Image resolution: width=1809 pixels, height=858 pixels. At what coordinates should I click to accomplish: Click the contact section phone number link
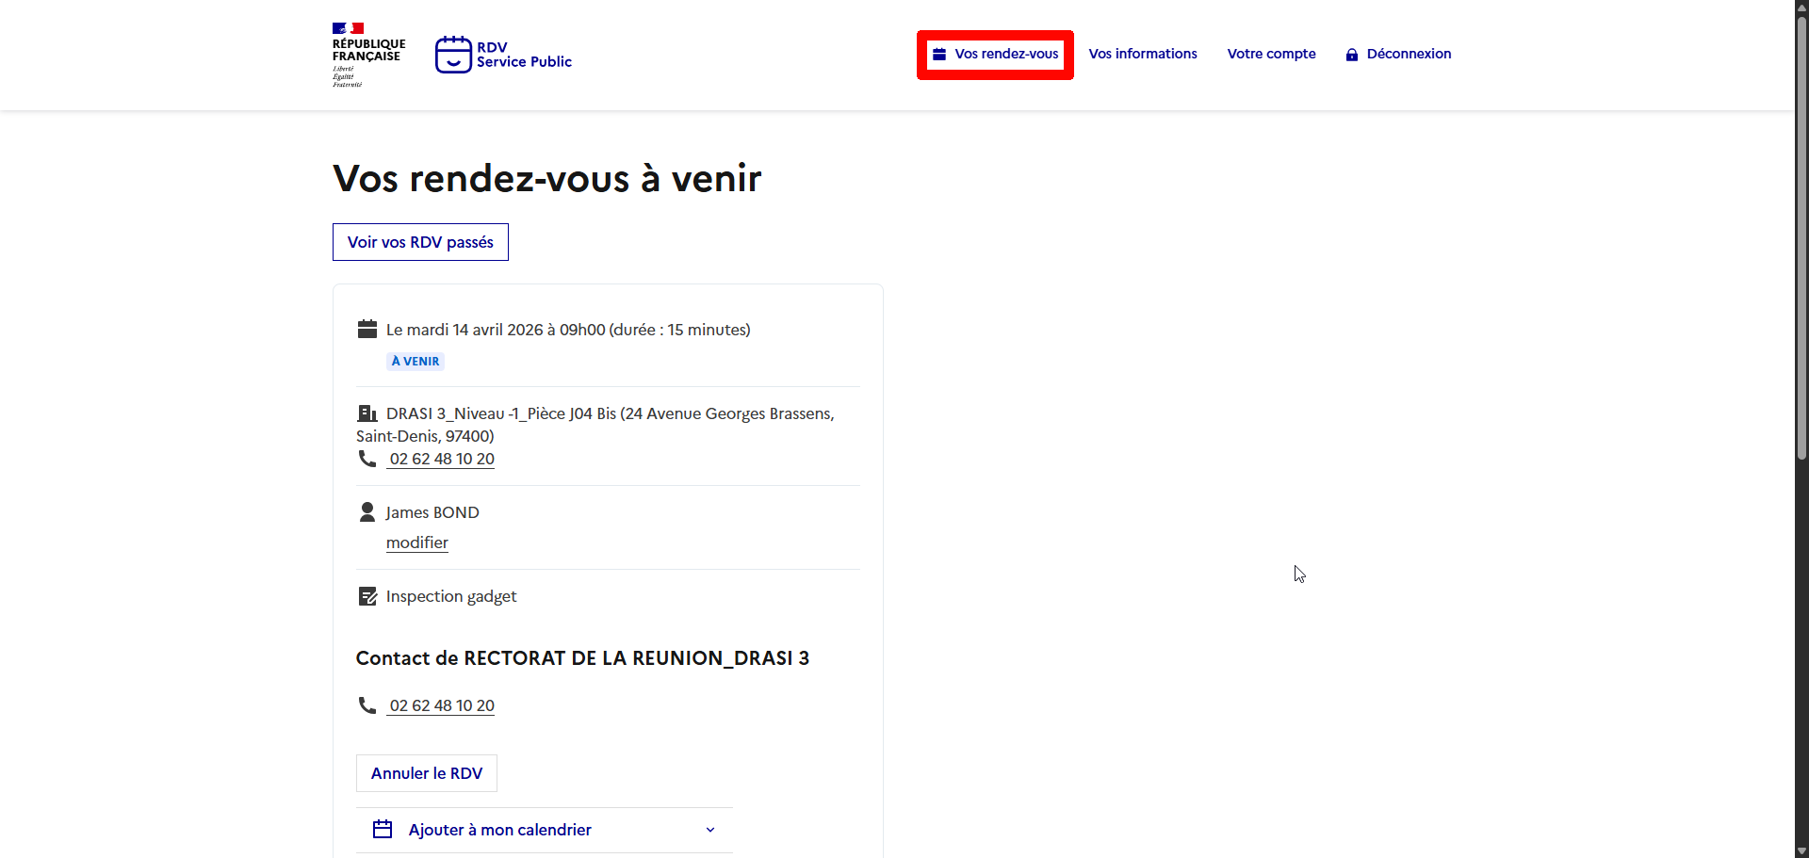[442, 705]
